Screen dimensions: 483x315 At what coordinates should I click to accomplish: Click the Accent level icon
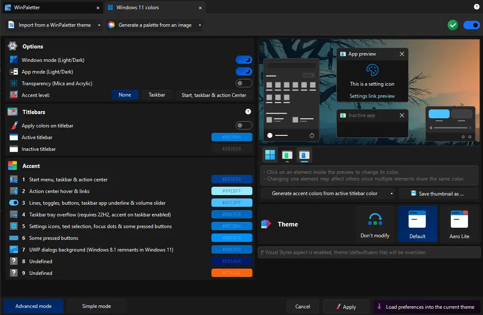pyautogui.click(x=13, y=95)
